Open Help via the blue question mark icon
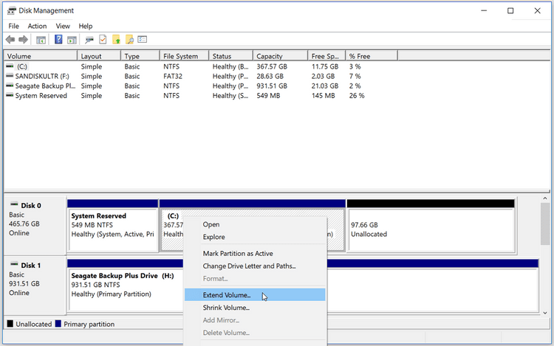554x346 pixels. [58, 40]
